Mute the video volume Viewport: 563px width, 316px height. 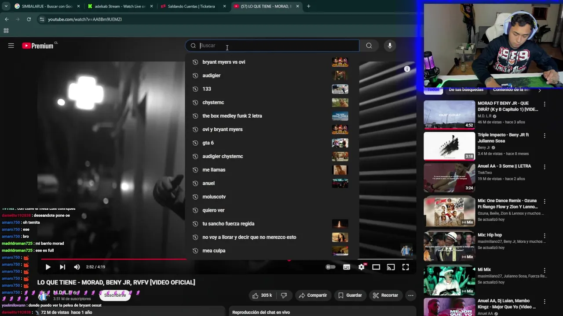pyautogui.click(x=77, y=267)
